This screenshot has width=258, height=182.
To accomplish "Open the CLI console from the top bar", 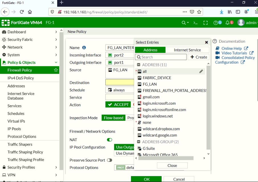I will 195,22.
